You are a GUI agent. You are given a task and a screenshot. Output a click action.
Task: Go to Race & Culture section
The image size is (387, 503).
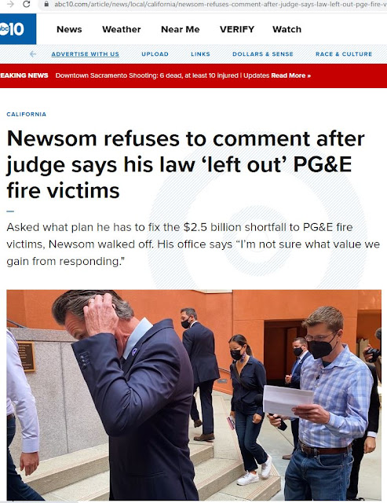pos(344,54)
